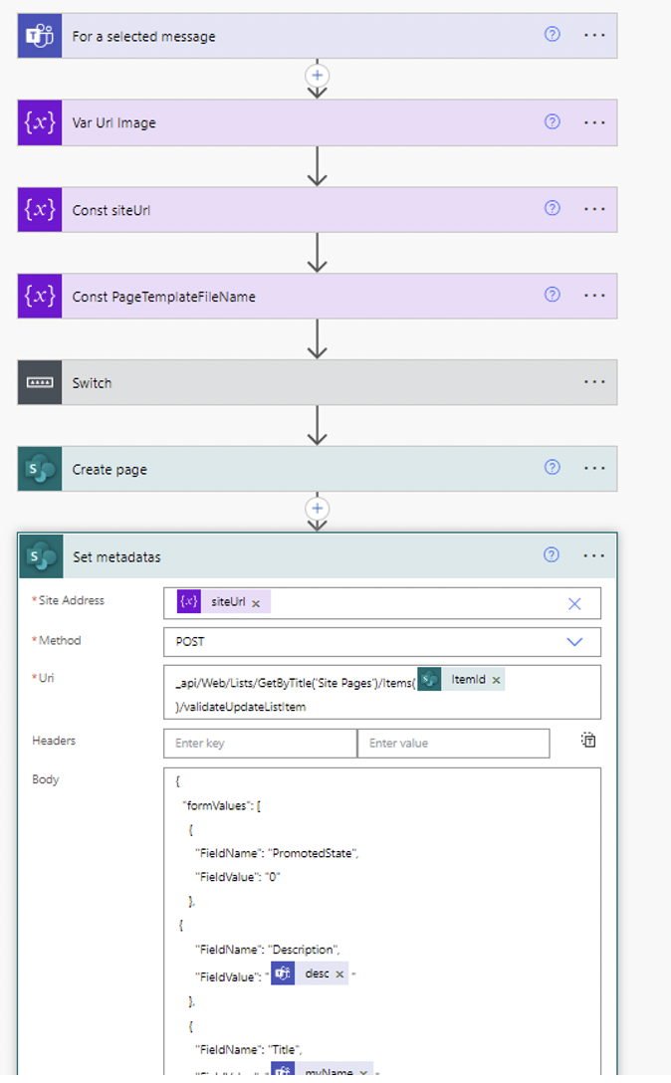Click the Enter key field under Headers
The height and width of the screenshot is (1083, 671).
tap(259, 743)
